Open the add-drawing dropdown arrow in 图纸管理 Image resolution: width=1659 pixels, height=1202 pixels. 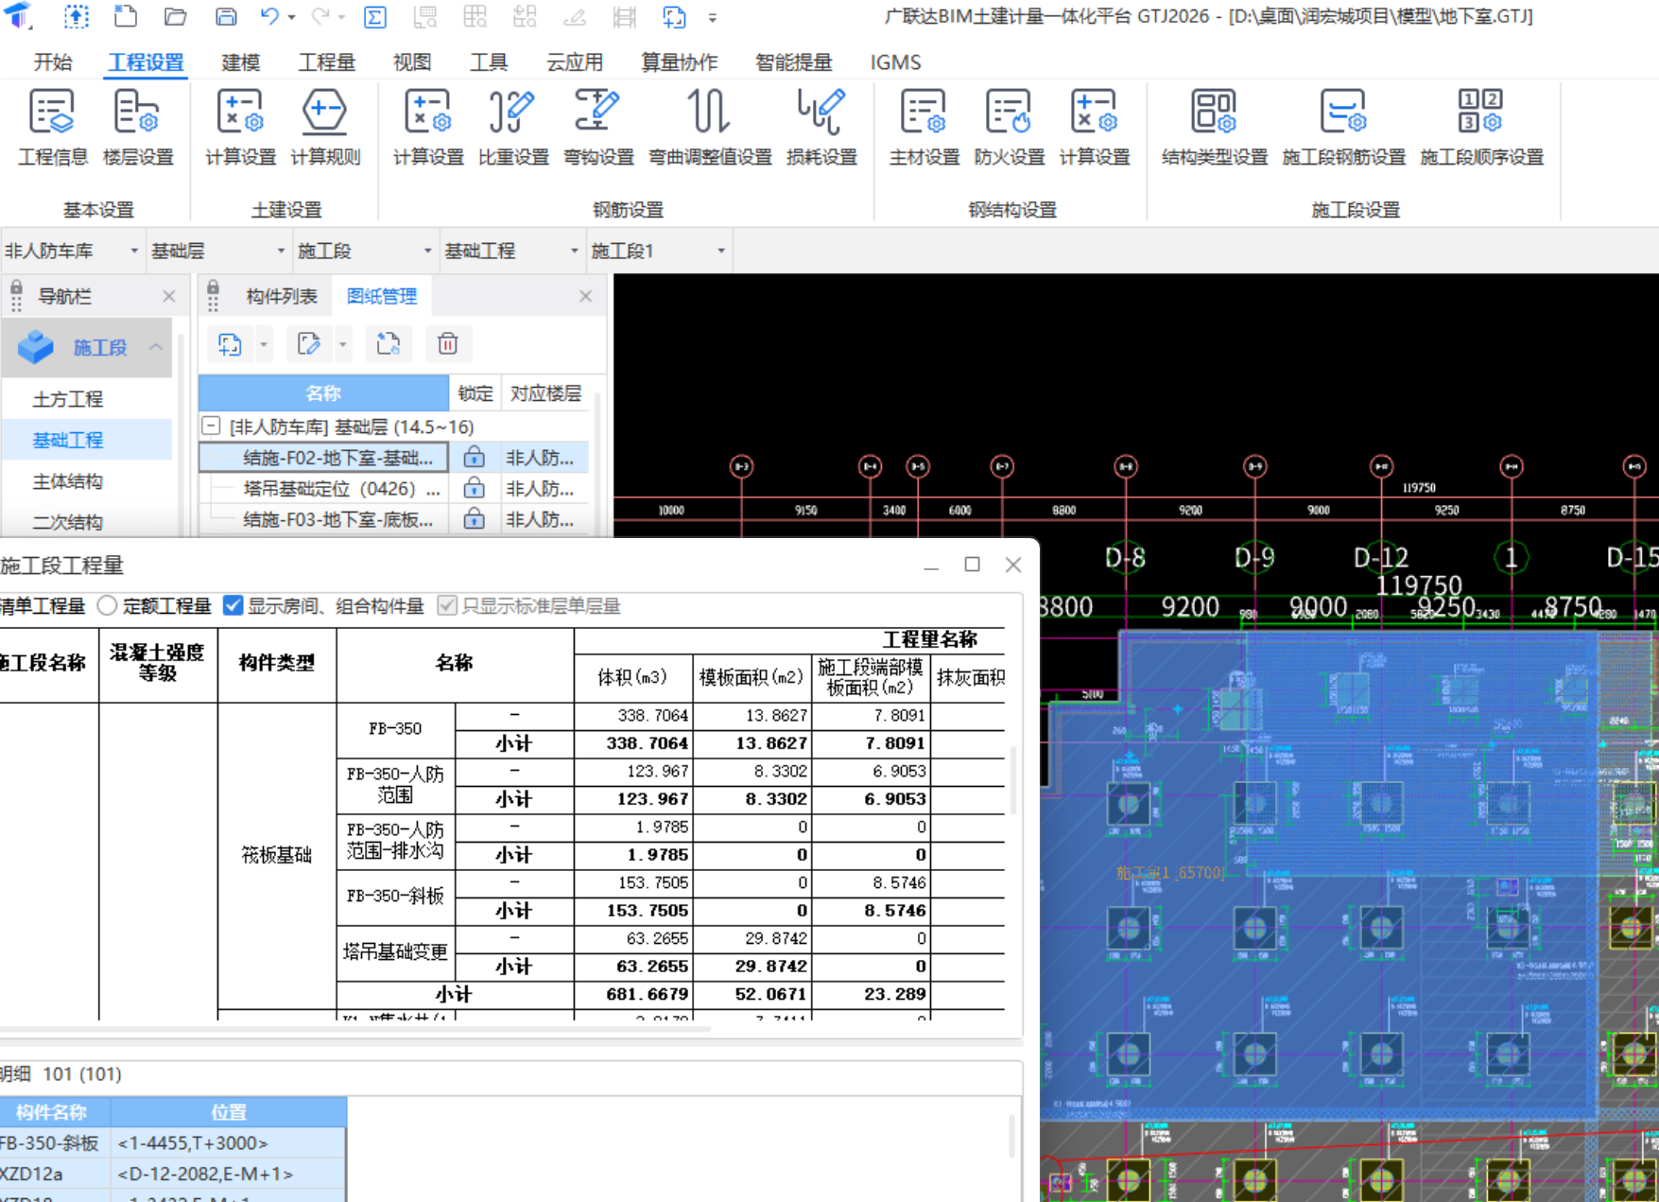[x=264, y=344]
